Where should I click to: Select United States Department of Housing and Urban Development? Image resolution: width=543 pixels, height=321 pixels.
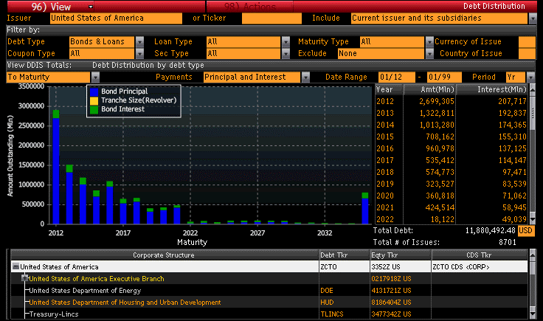pyautogui.click(x=125, y=303)
